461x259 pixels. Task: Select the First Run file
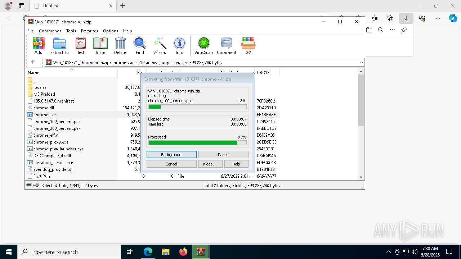[x=42, y=176]
